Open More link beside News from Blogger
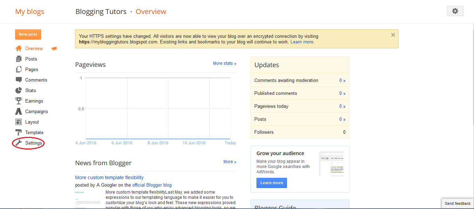 pos(230,162)
